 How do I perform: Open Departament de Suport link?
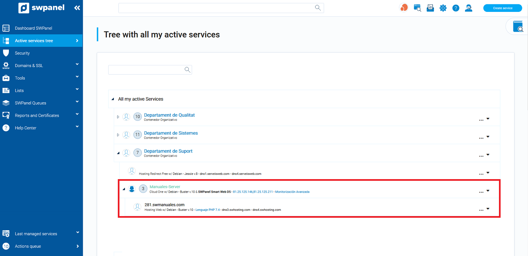(x=168, y=151)
